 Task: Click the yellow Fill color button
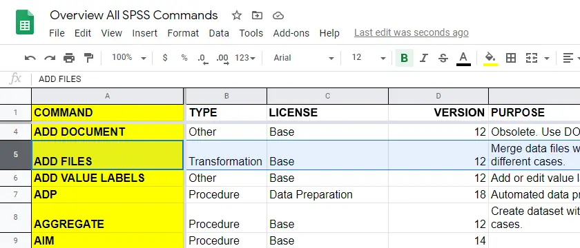[x=490, y=59]
